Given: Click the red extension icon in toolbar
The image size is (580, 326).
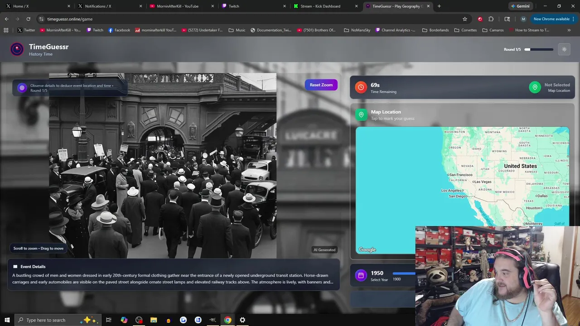Looking at the screenshot, I should 480,19.
